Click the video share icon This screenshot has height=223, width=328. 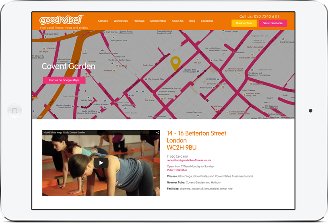point(157,132)
